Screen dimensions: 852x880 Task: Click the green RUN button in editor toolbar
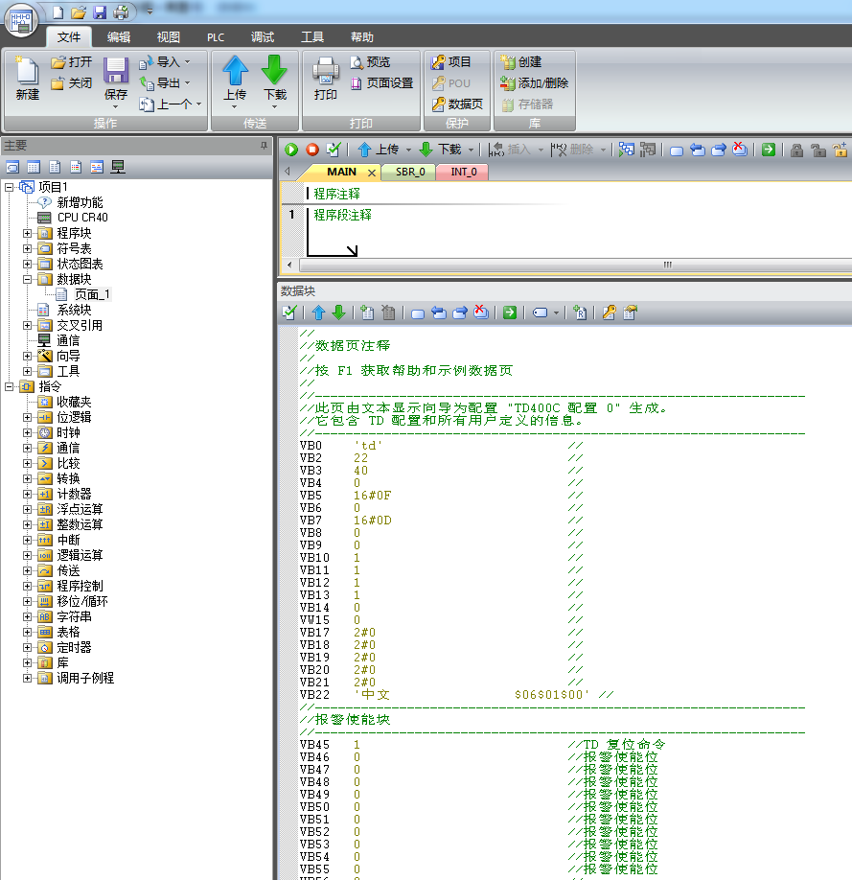[291, 150]
